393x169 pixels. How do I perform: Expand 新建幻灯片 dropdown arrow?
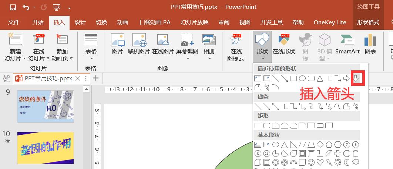[x=24, y=59]
